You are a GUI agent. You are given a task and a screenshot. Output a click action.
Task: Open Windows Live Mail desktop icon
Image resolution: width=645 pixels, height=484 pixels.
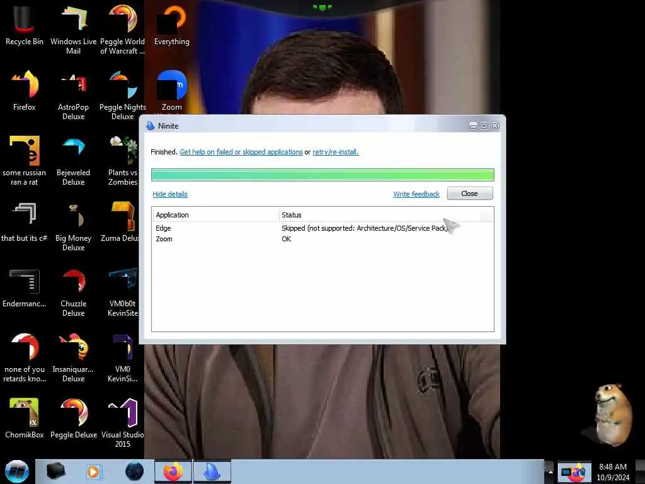click(73, 29)
